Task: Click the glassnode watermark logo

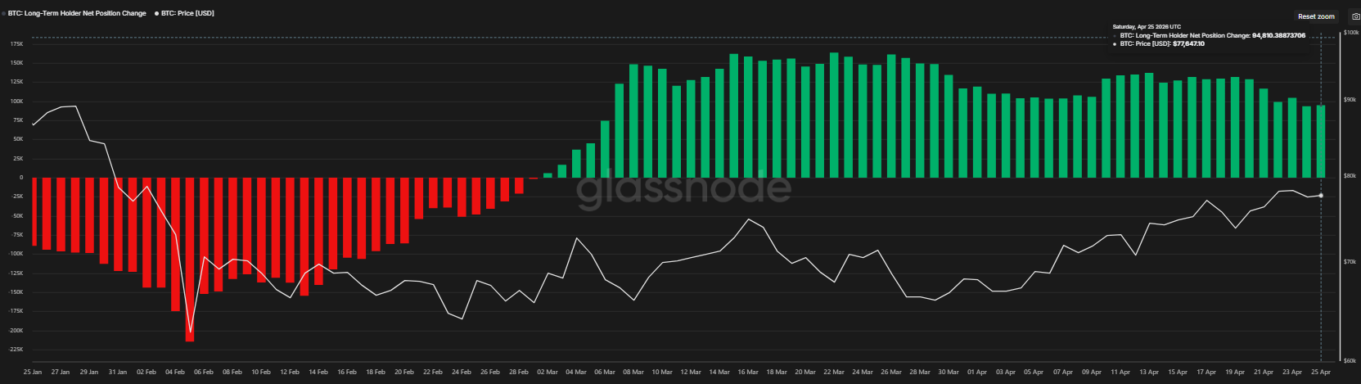Action: [683, 189]
